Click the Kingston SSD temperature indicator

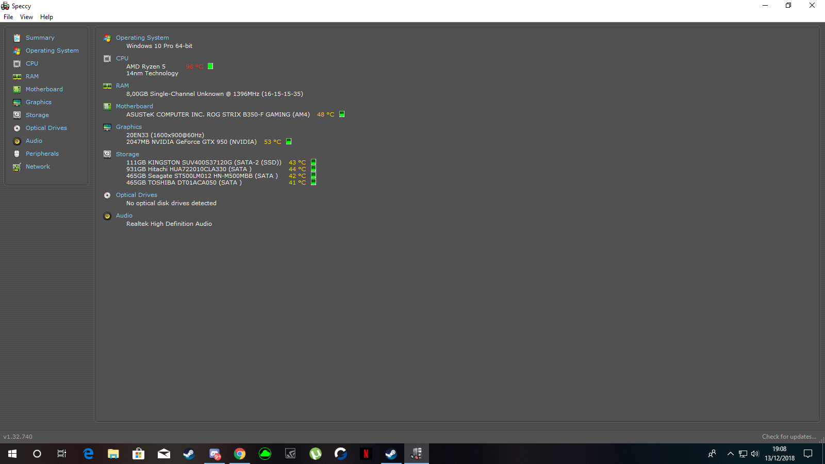[x=313, y=162]
